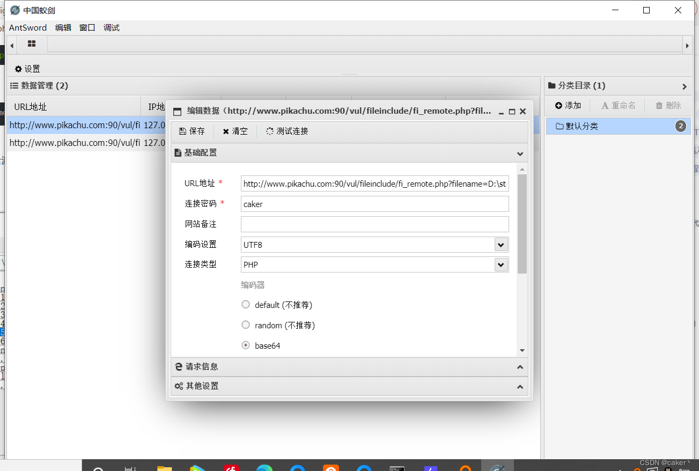Image resolution: width=699 pixels, height=471 pixels.
Task: Open the 调试 menu
Action: [x=112, y=27]
